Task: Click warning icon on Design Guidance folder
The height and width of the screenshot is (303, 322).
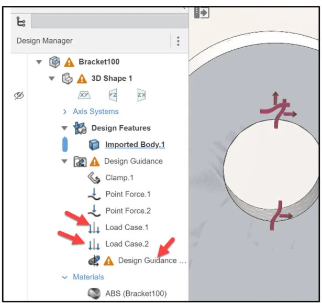Action: click(x=94, y=162)
